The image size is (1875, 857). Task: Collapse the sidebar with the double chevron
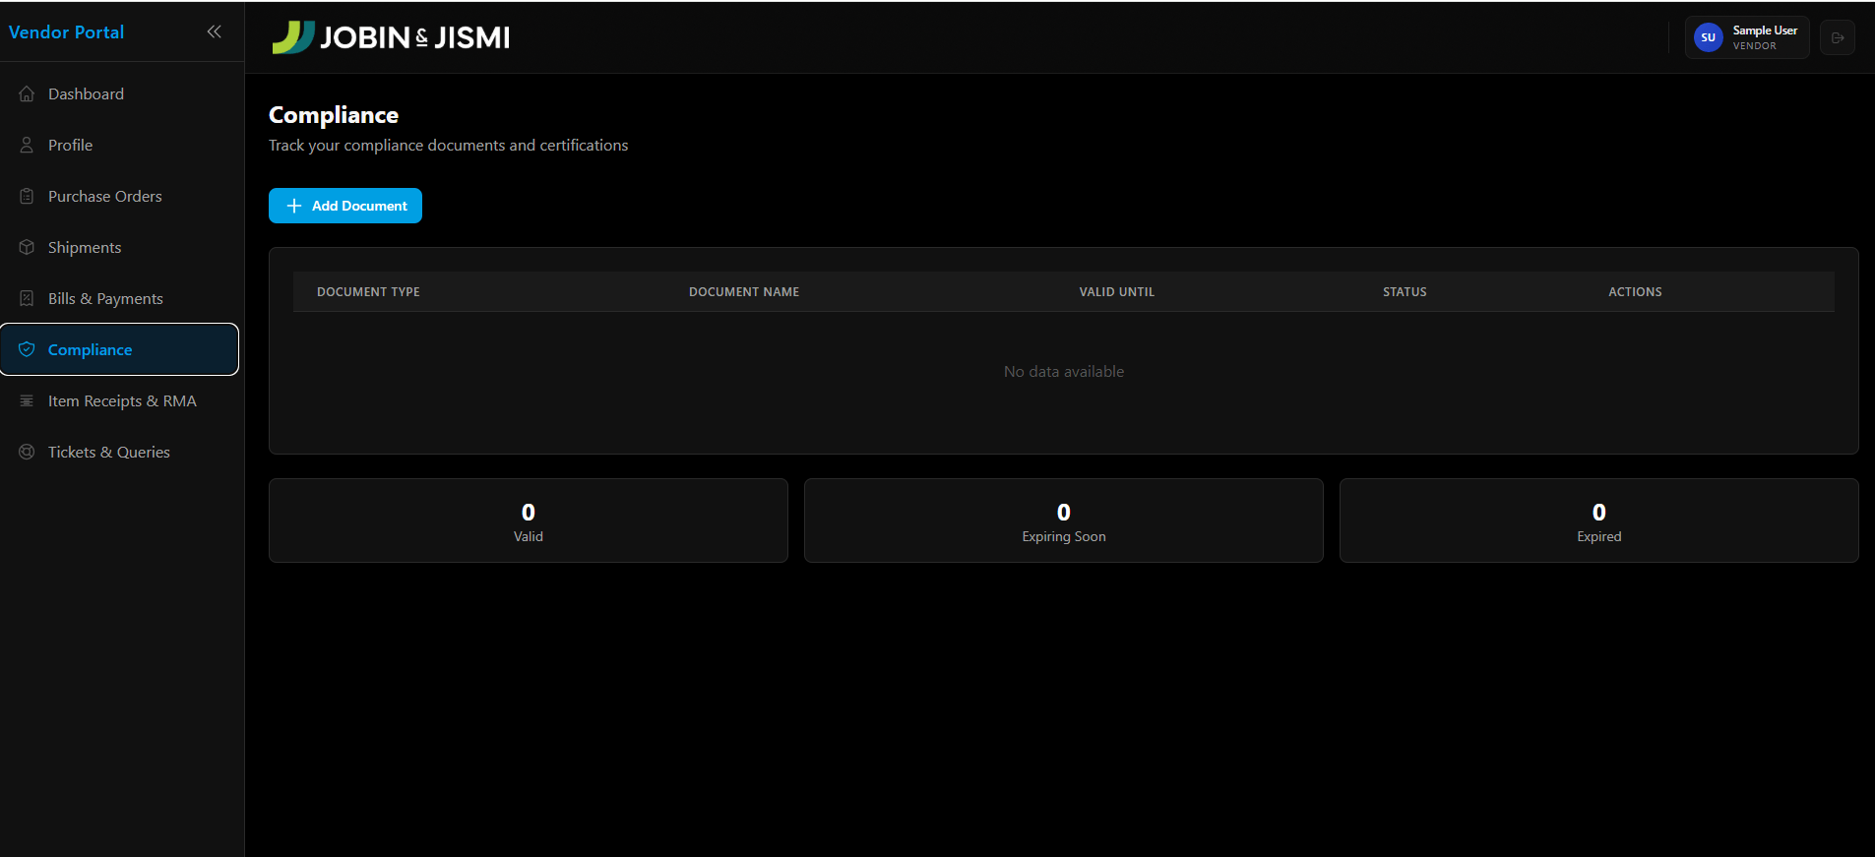[x=214, y=31]
